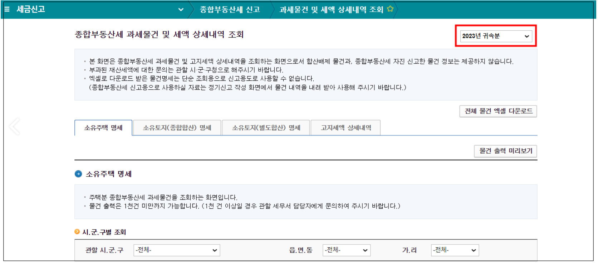Click the notice line starting 부과된 재산세액에 대한
The image size is (598, 263).
(x=186, y=70)
